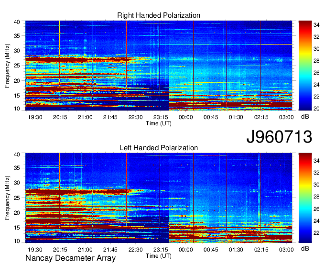
Task: Click the 20:15 time tick under Left Handed plot
Action: coord(60,250)
